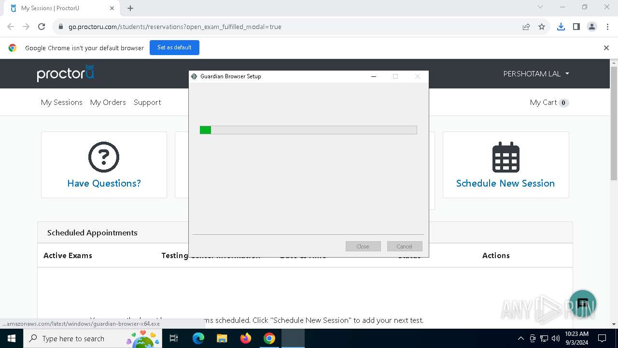This screenshot has width=618, height=348.
Task: Open Task View on taskbar
Action: 174,338
